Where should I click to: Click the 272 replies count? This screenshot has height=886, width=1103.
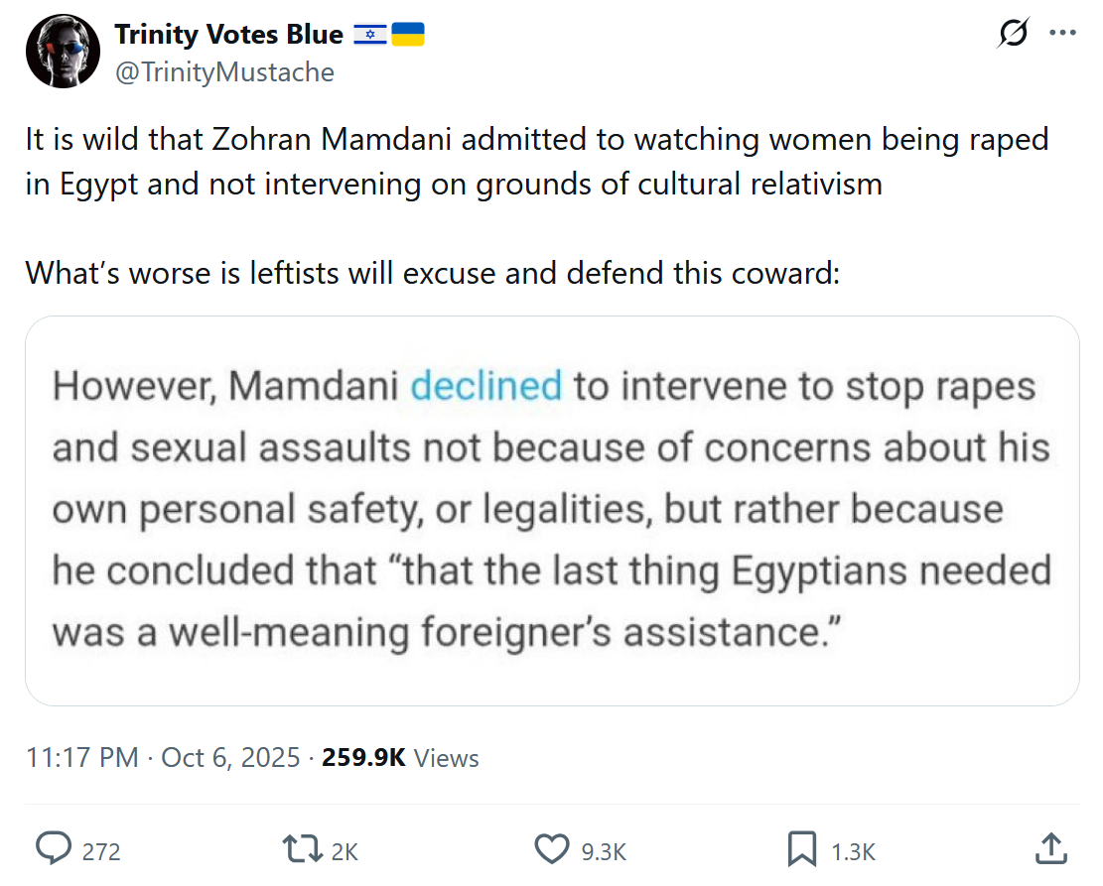(101, 850)
